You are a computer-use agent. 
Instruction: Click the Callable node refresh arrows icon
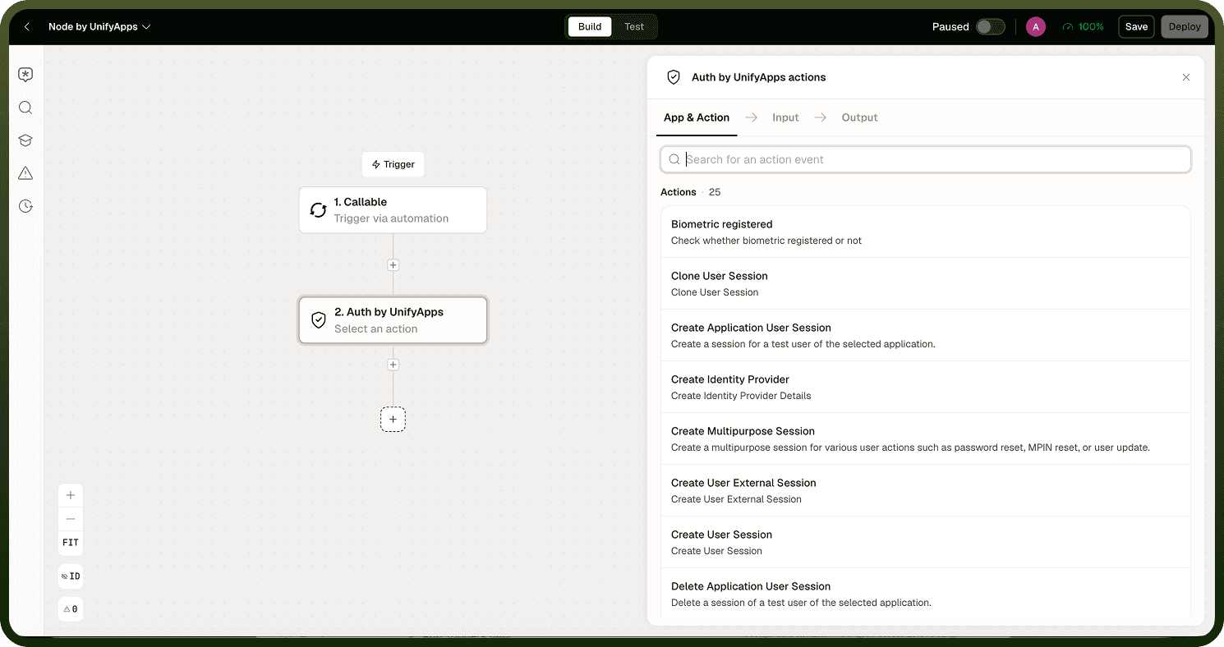pos(319,210)
